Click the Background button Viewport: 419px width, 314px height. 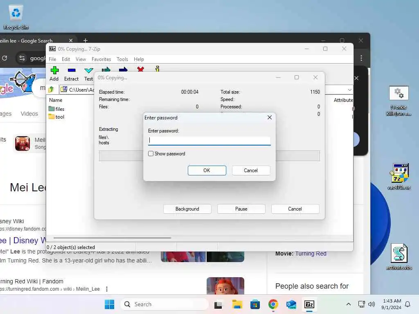[x=187, y=209]
